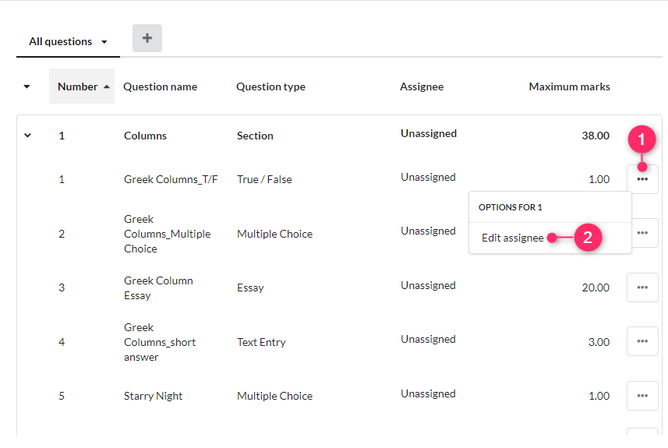Click callout marker number 1

pyautogui.click(x=642, y=140)
